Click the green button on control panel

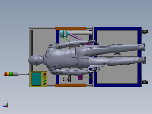44,81
